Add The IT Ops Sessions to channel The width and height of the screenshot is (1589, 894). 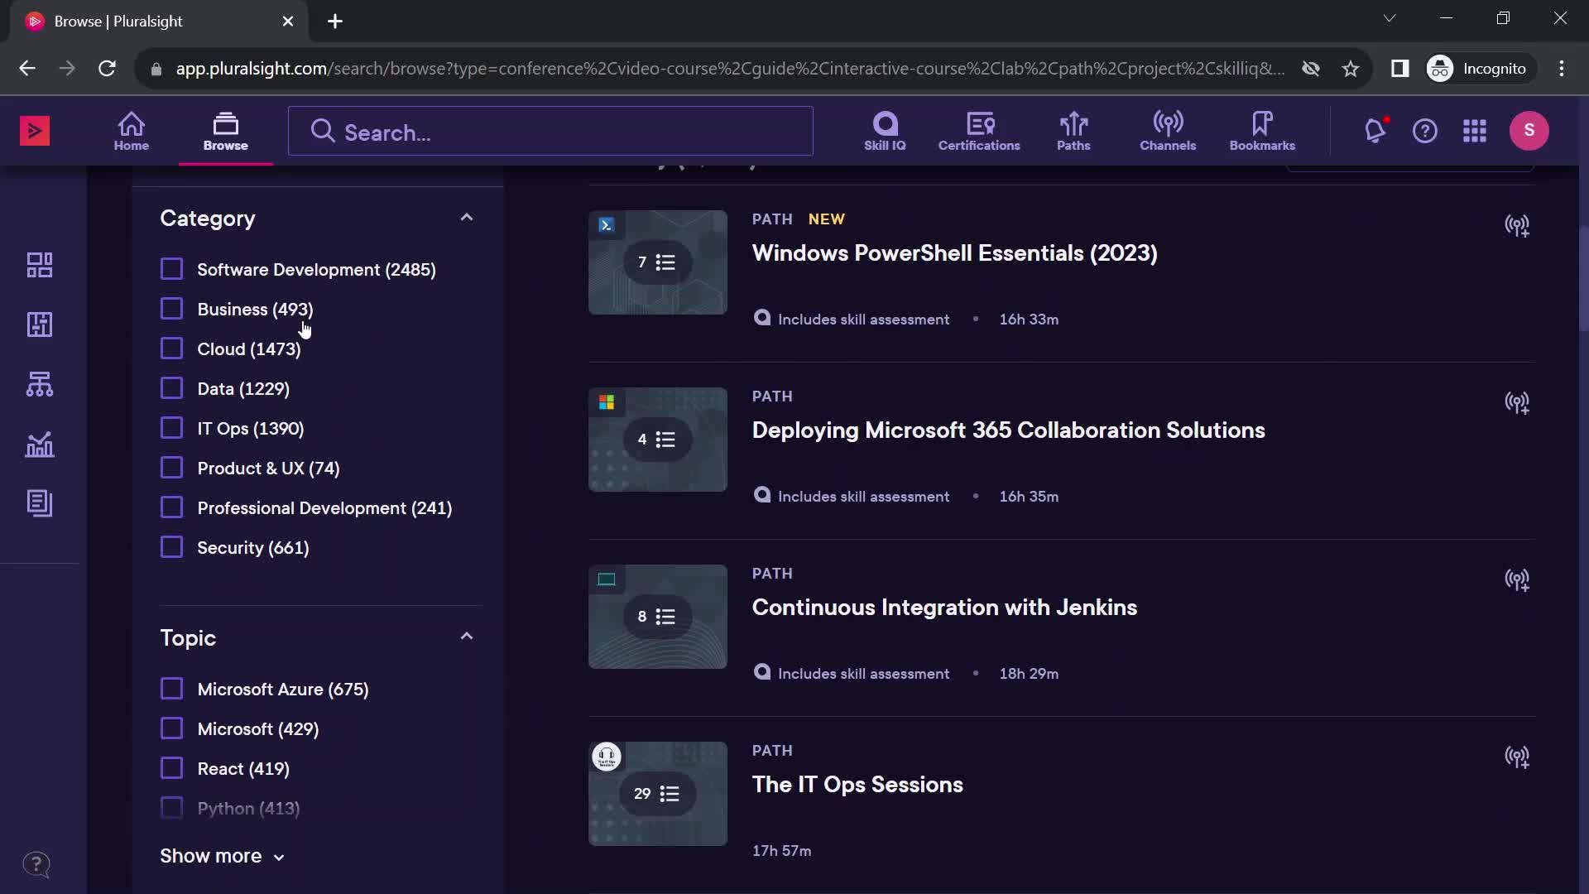coord(1517,757)
